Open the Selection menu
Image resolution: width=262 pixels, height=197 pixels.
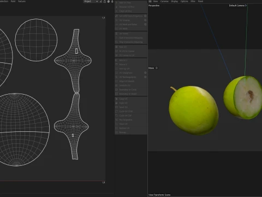click(4, 1)
